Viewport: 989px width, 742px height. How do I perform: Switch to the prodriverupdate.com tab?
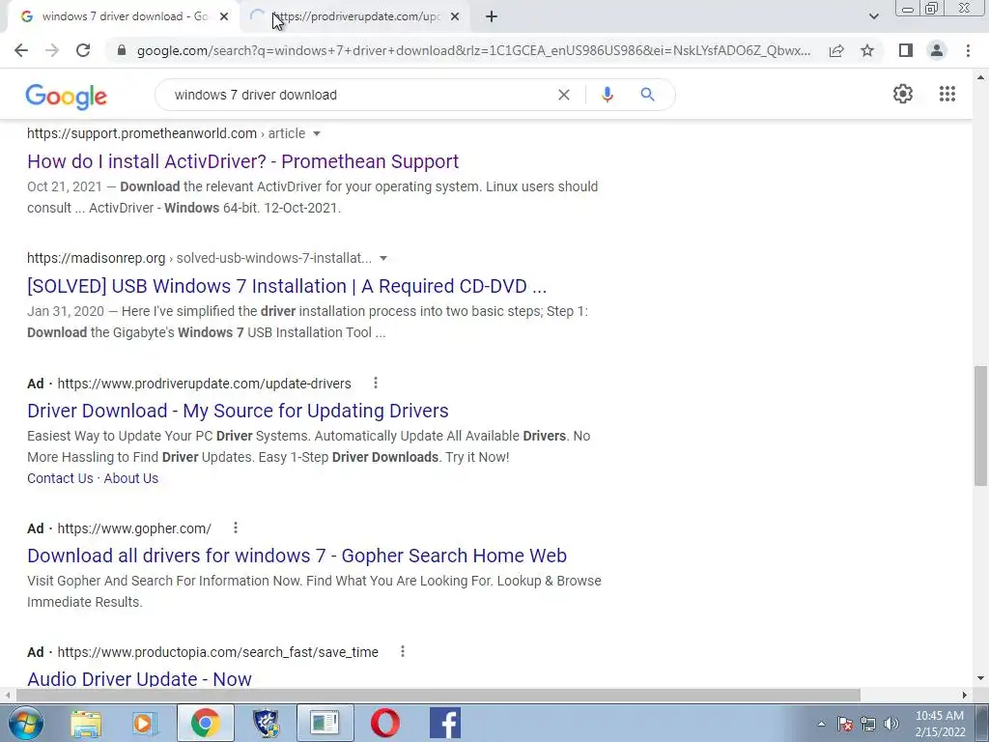(356, 17)
